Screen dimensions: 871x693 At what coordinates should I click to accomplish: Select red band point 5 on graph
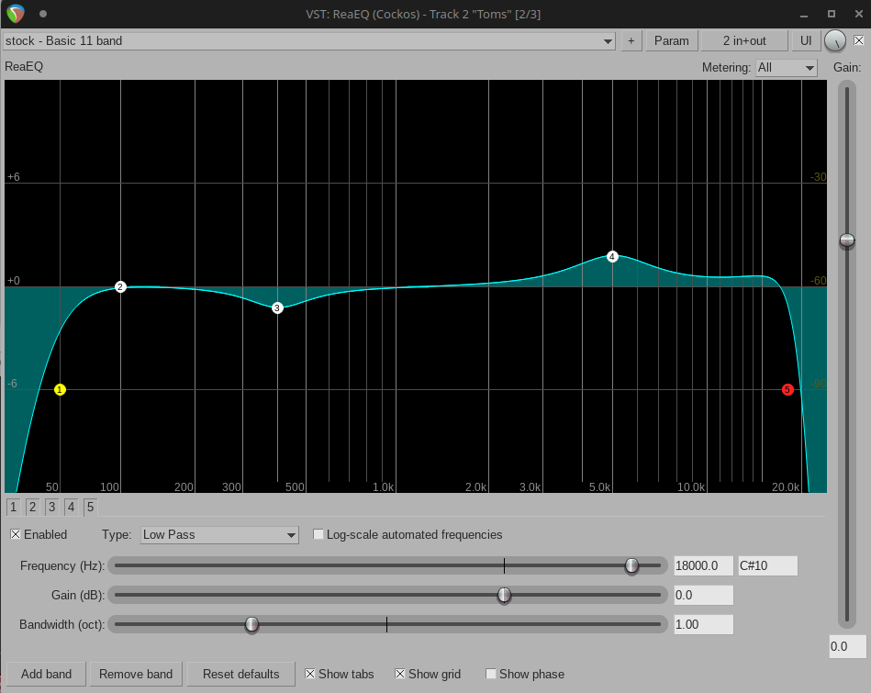click(x=787, y=390)
